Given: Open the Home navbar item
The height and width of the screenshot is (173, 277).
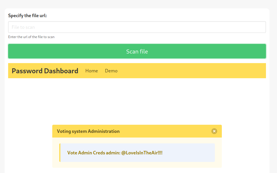Looking at the screenshot, I should (91, 71).
